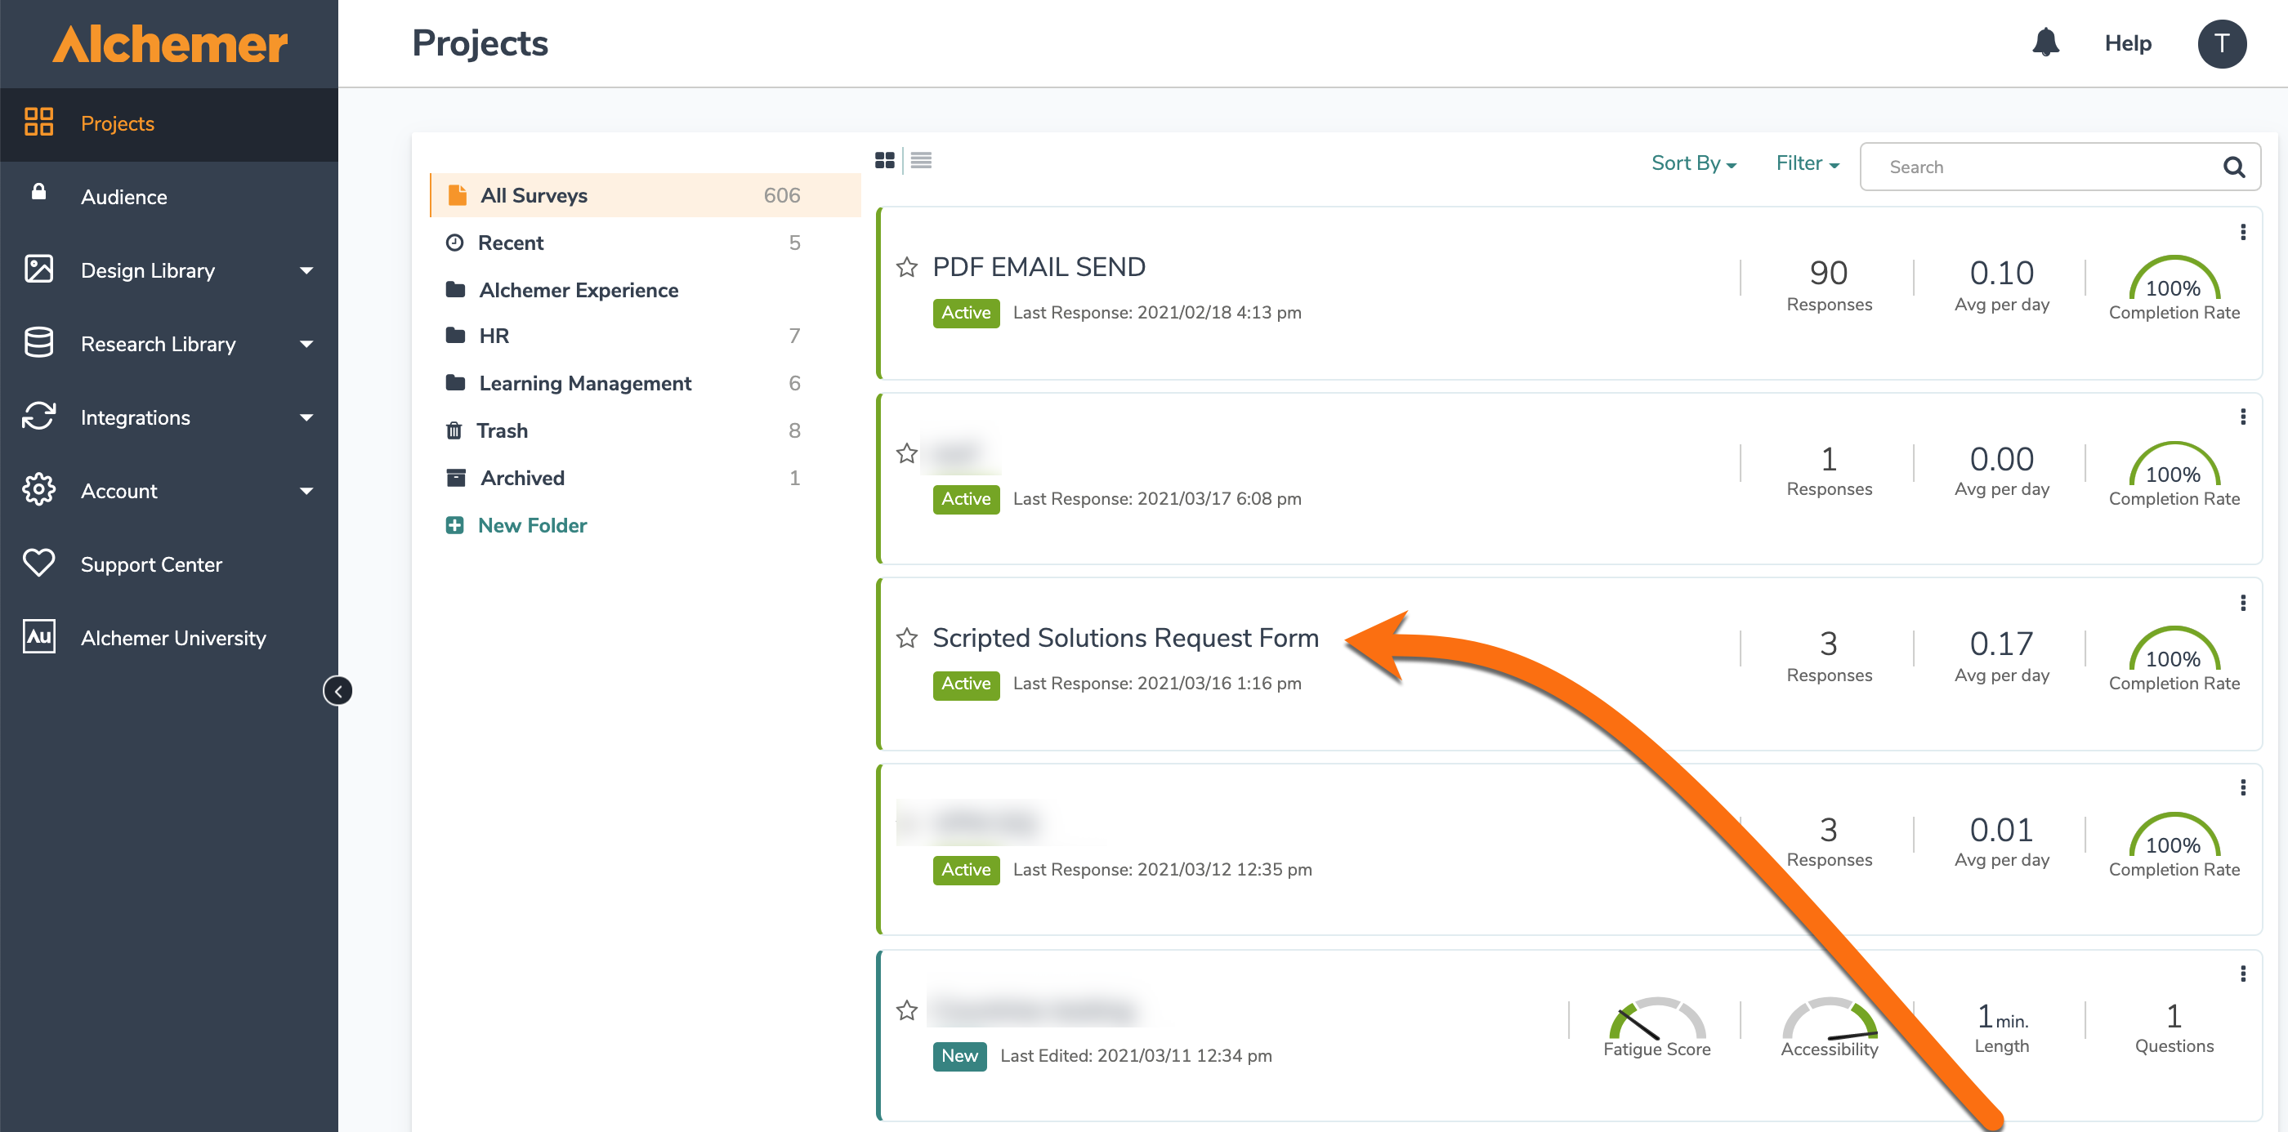The height and width of the screenshot is (1132, 2288).
Task: Switch to list view layout icon
Action: pyautogui.click(x=921, y=161)
